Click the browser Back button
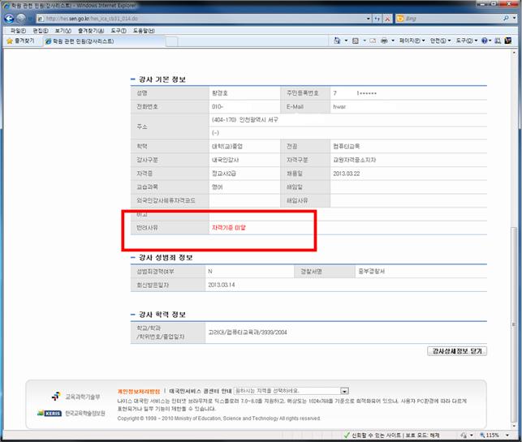This screenshot has width=522, height=442. coord(11,18)
